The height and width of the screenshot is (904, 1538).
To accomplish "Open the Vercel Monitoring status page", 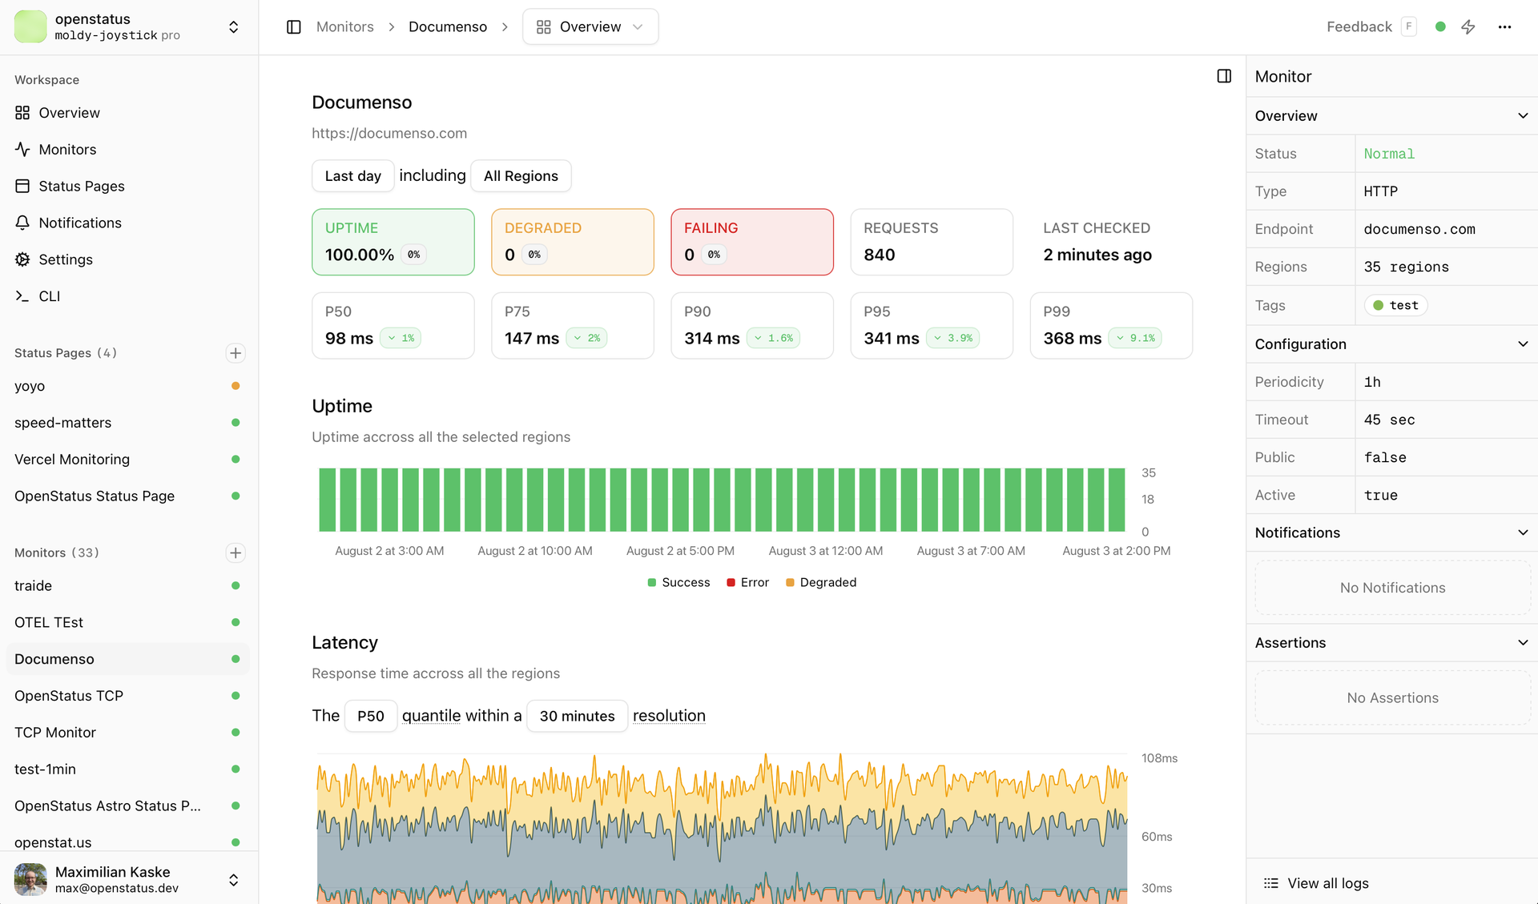I will (x=128, y=460).
